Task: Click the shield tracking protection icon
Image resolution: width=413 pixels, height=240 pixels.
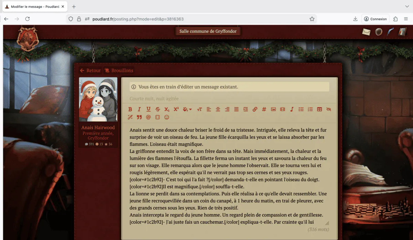Action: pyautogui.click(x=71, y=19)
